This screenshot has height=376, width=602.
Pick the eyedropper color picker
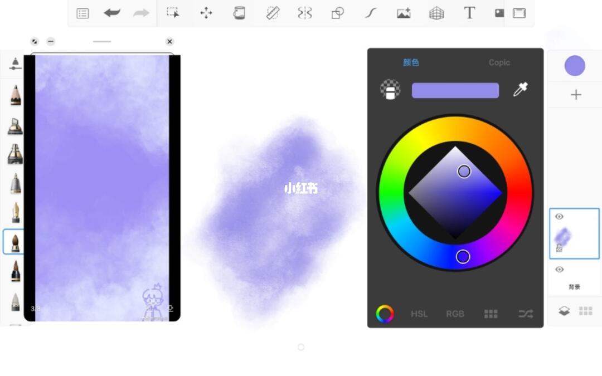[520, 90]
